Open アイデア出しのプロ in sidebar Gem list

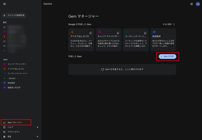click(x=16, y=69)
